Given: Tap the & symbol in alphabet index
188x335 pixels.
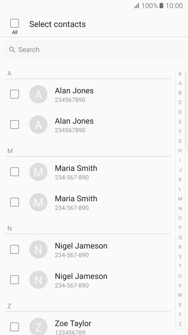Looking at the screenshot, I should [x=180, y=74].
